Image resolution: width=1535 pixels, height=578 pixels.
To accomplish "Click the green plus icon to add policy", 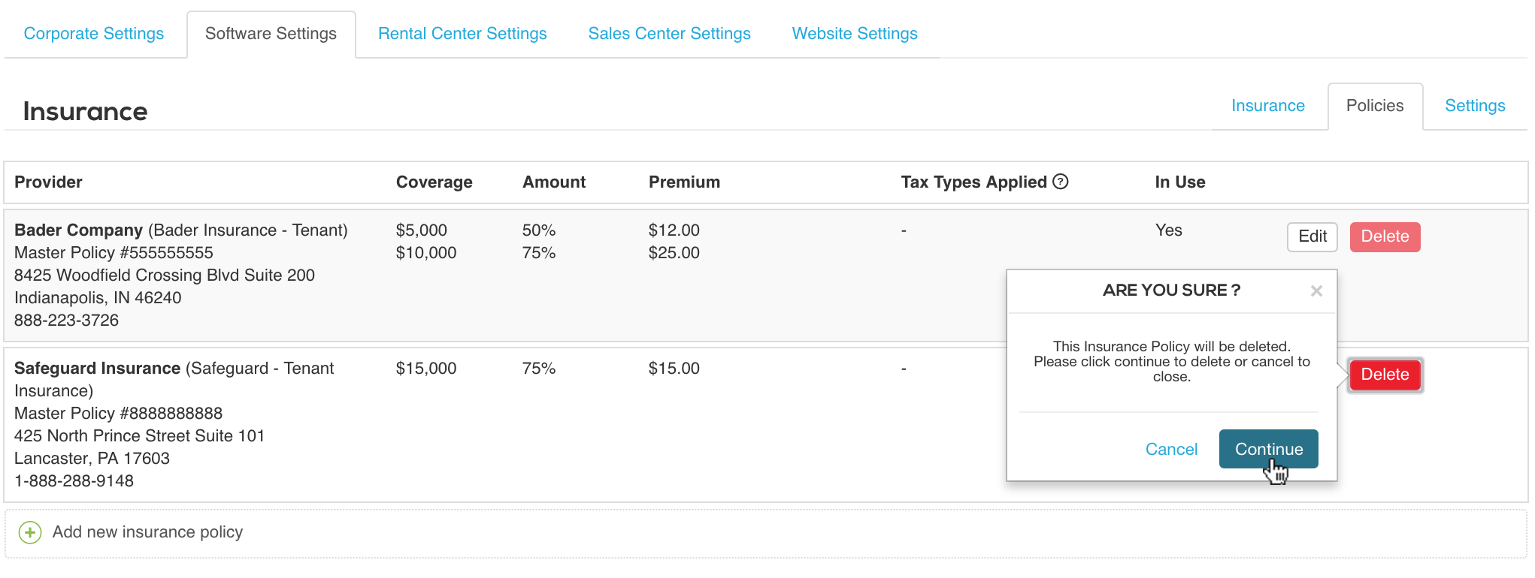I will pyautogui.click(x=30, y=533).
